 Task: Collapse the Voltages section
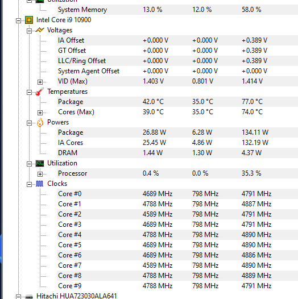(x=29, y=31)
